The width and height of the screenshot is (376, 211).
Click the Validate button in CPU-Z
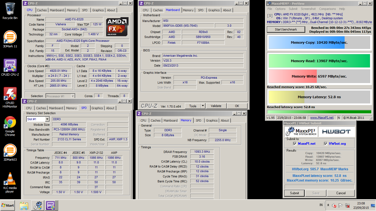coord(216,106)
